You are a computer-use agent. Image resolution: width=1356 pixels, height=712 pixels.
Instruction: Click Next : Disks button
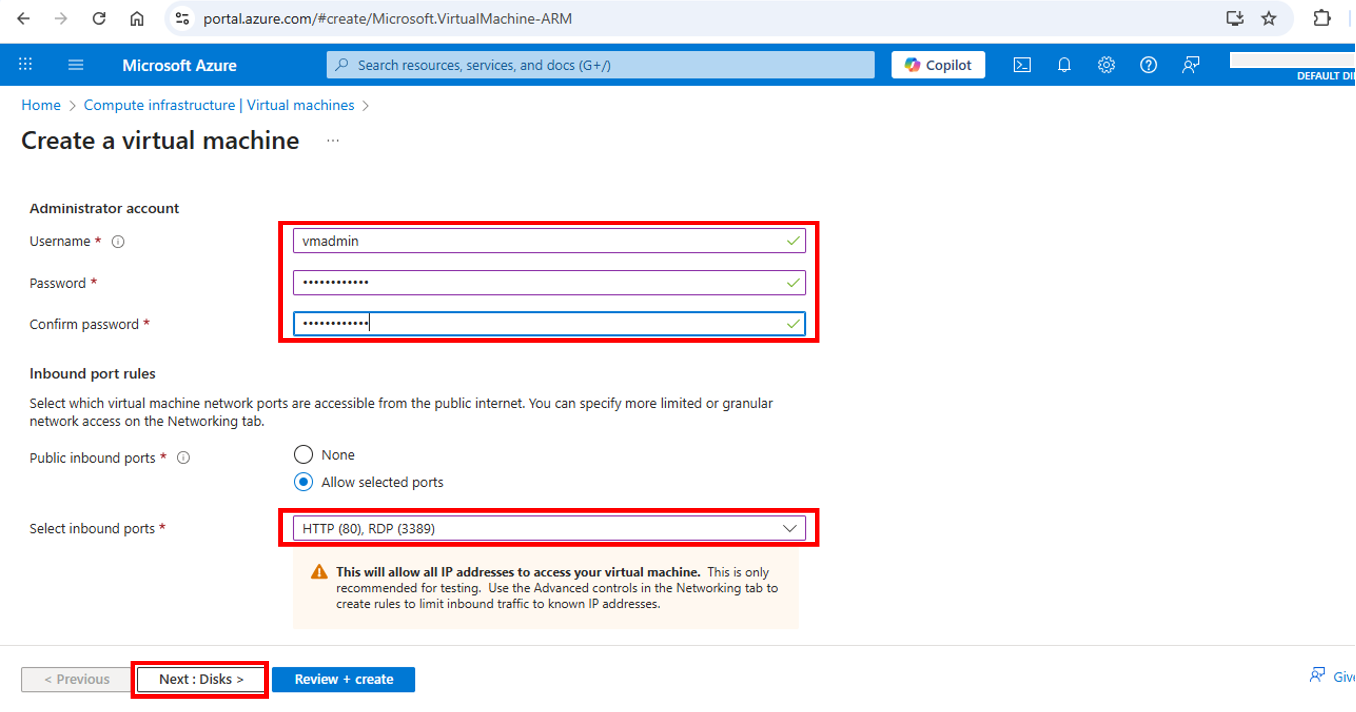tap(200, 679)
